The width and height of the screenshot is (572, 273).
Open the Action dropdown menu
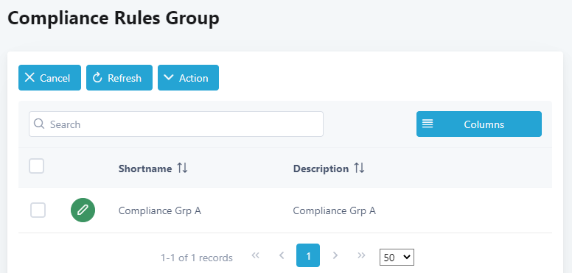188,77
